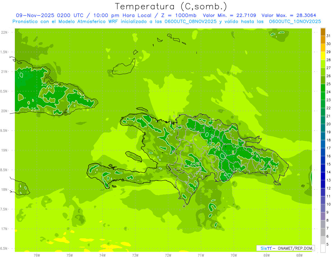
Task: Click the legend value 25
Action: (329, 84)
